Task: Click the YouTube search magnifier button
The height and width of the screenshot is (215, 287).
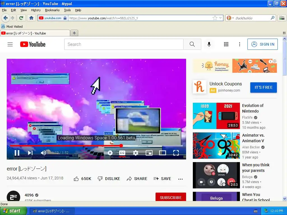Action: point(192,44)
